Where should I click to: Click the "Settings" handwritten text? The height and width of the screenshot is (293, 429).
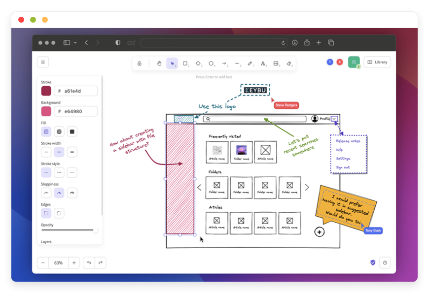tap(343, 159)
